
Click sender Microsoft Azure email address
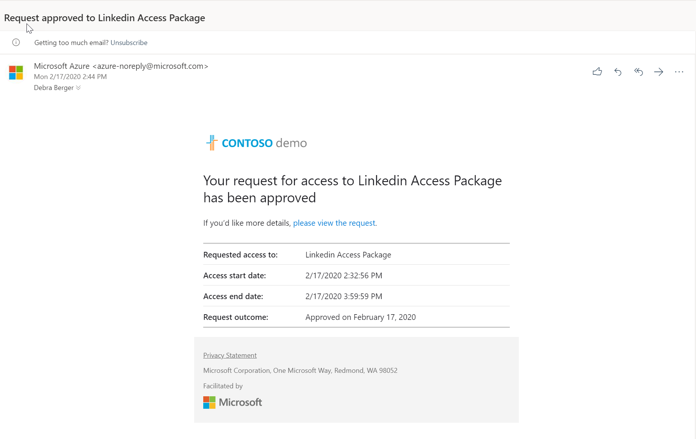tap(121, 66)
